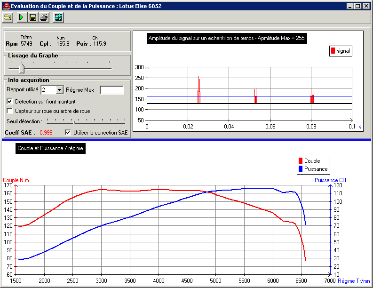Maximize the application window
The width and height of the screenshot is (373, 288).
pos(358,6)
